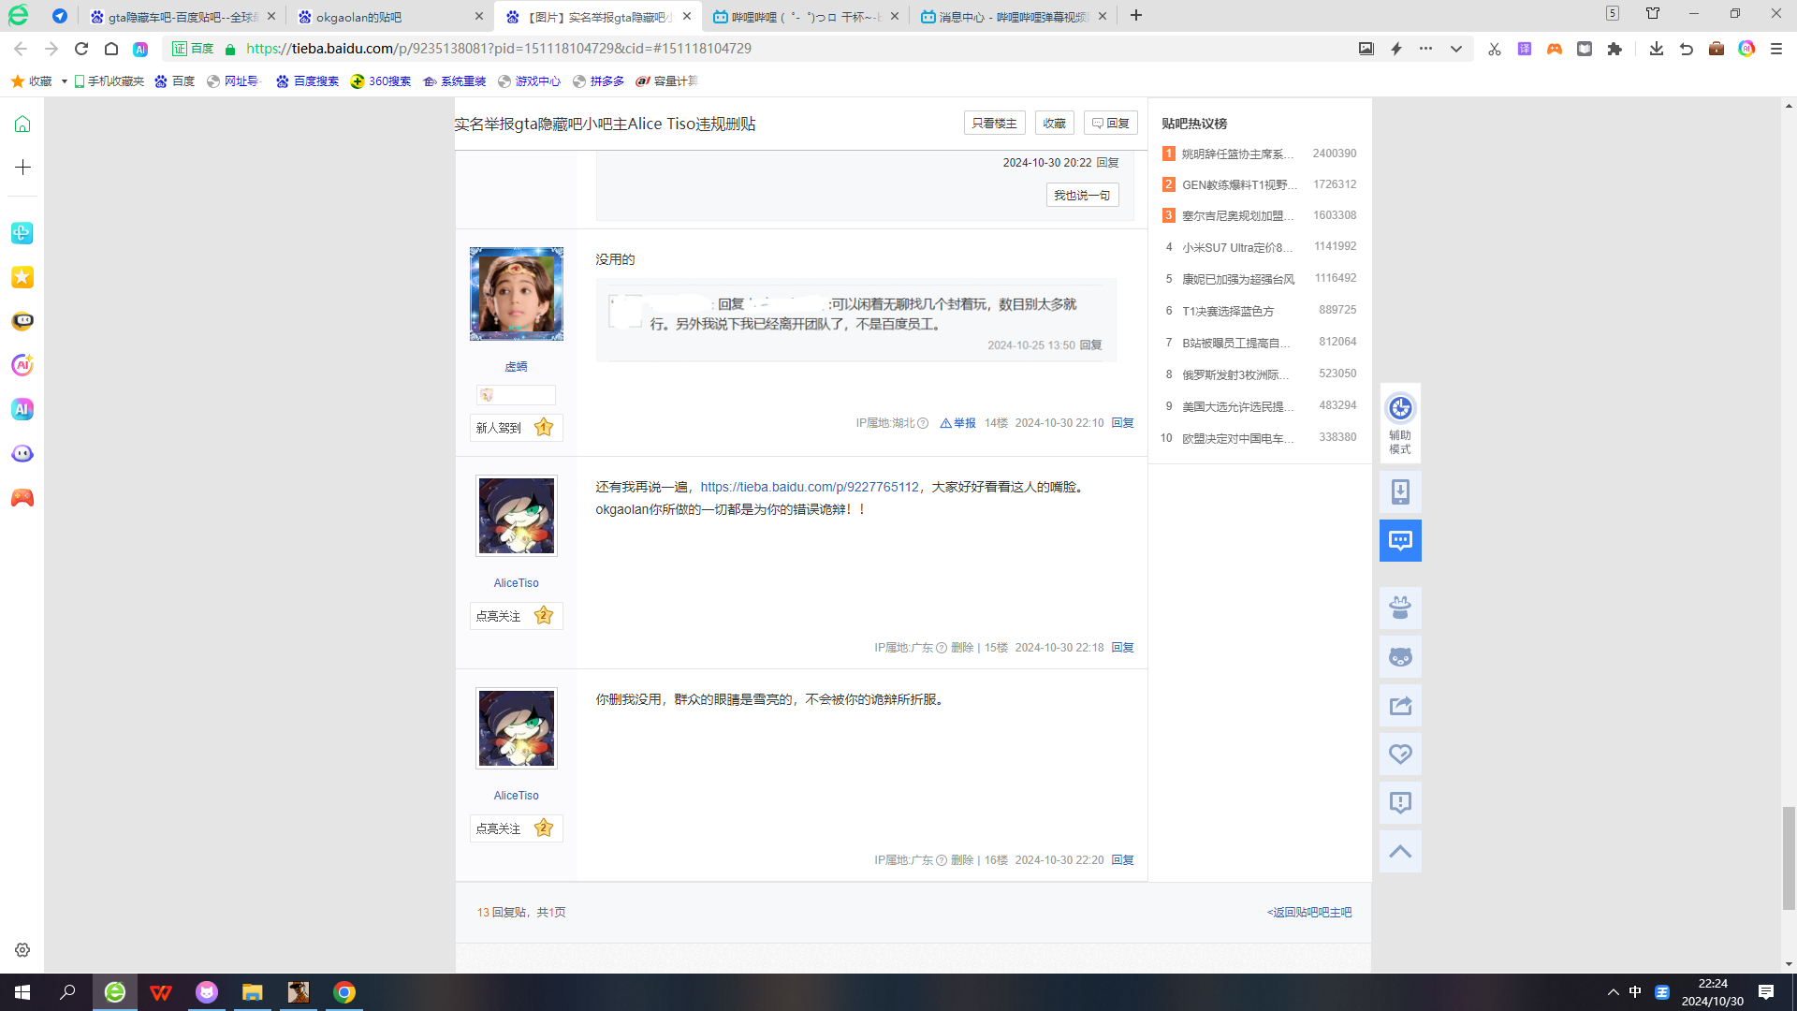Click the scissors screenshot toolbar icon
This screenshot has width=1797, height=1011.
[1494, 49]
